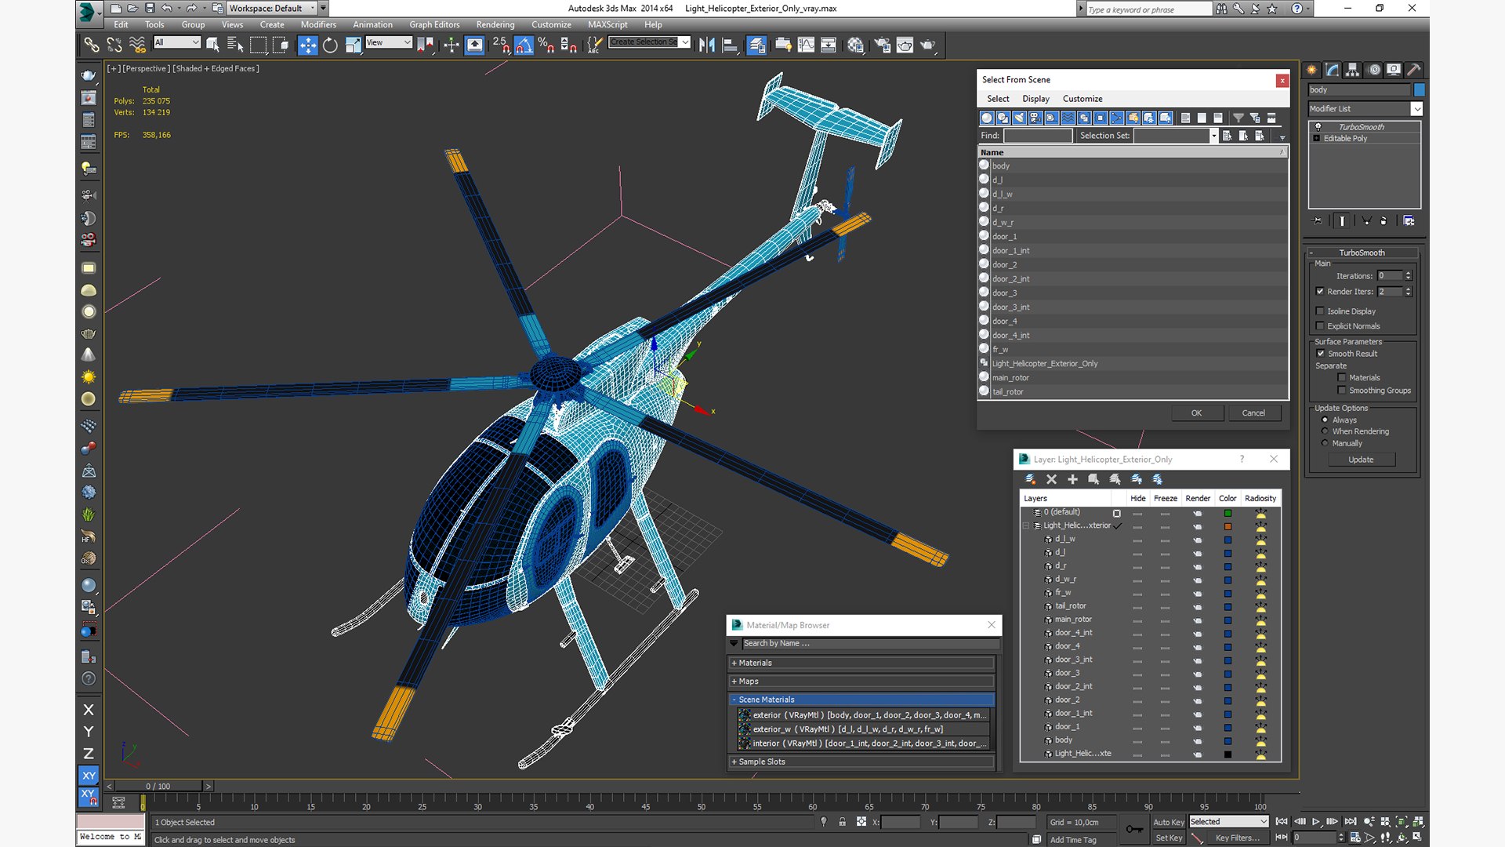The image size is (1505, 847).
Task: Select the Manually update option
Action: 1325,443
